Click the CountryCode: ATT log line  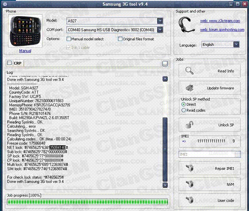[x=24, y=92]
